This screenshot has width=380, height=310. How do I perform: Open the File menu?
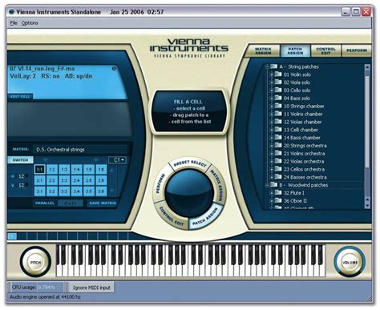pyautogui.click(x=14, y=23)
